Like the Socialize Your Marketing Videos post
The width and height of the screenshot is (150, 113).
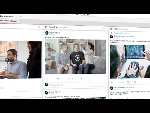(47, 79)
